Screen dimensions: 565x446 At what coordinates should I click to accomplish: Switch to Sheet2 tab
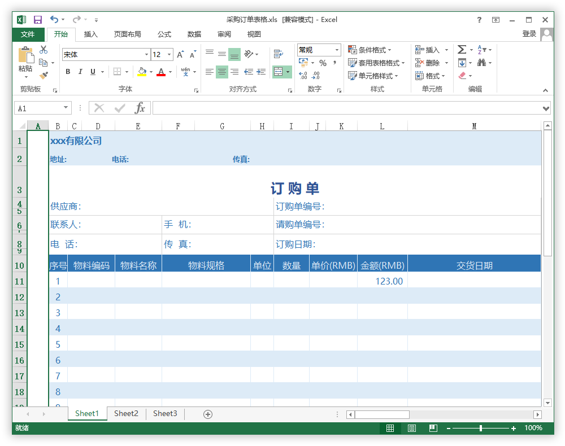[x=126, y=414]
